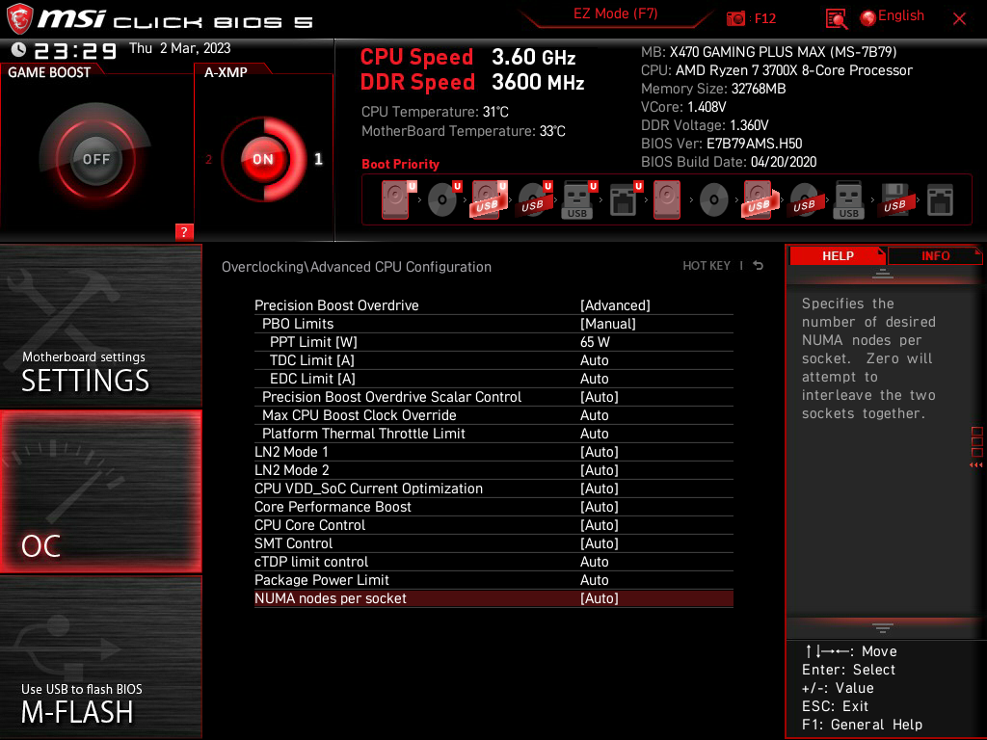Click the F12 screenshot camera icon
Viewport: 987px width, 740px height.
click(735, 18)
